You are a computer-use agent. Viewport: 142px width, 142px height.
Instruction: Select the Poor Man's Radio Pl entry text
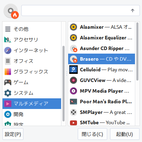pos(106,102)
